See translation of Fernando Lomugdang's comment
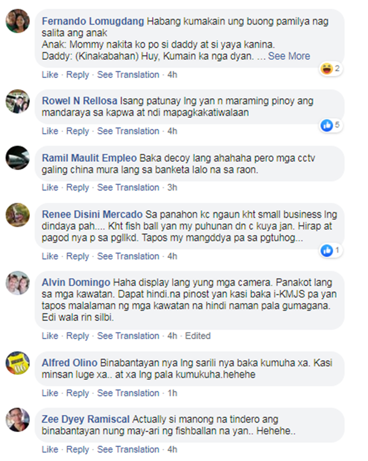Viewport: 368px width, 461px height. pos(128,75)
